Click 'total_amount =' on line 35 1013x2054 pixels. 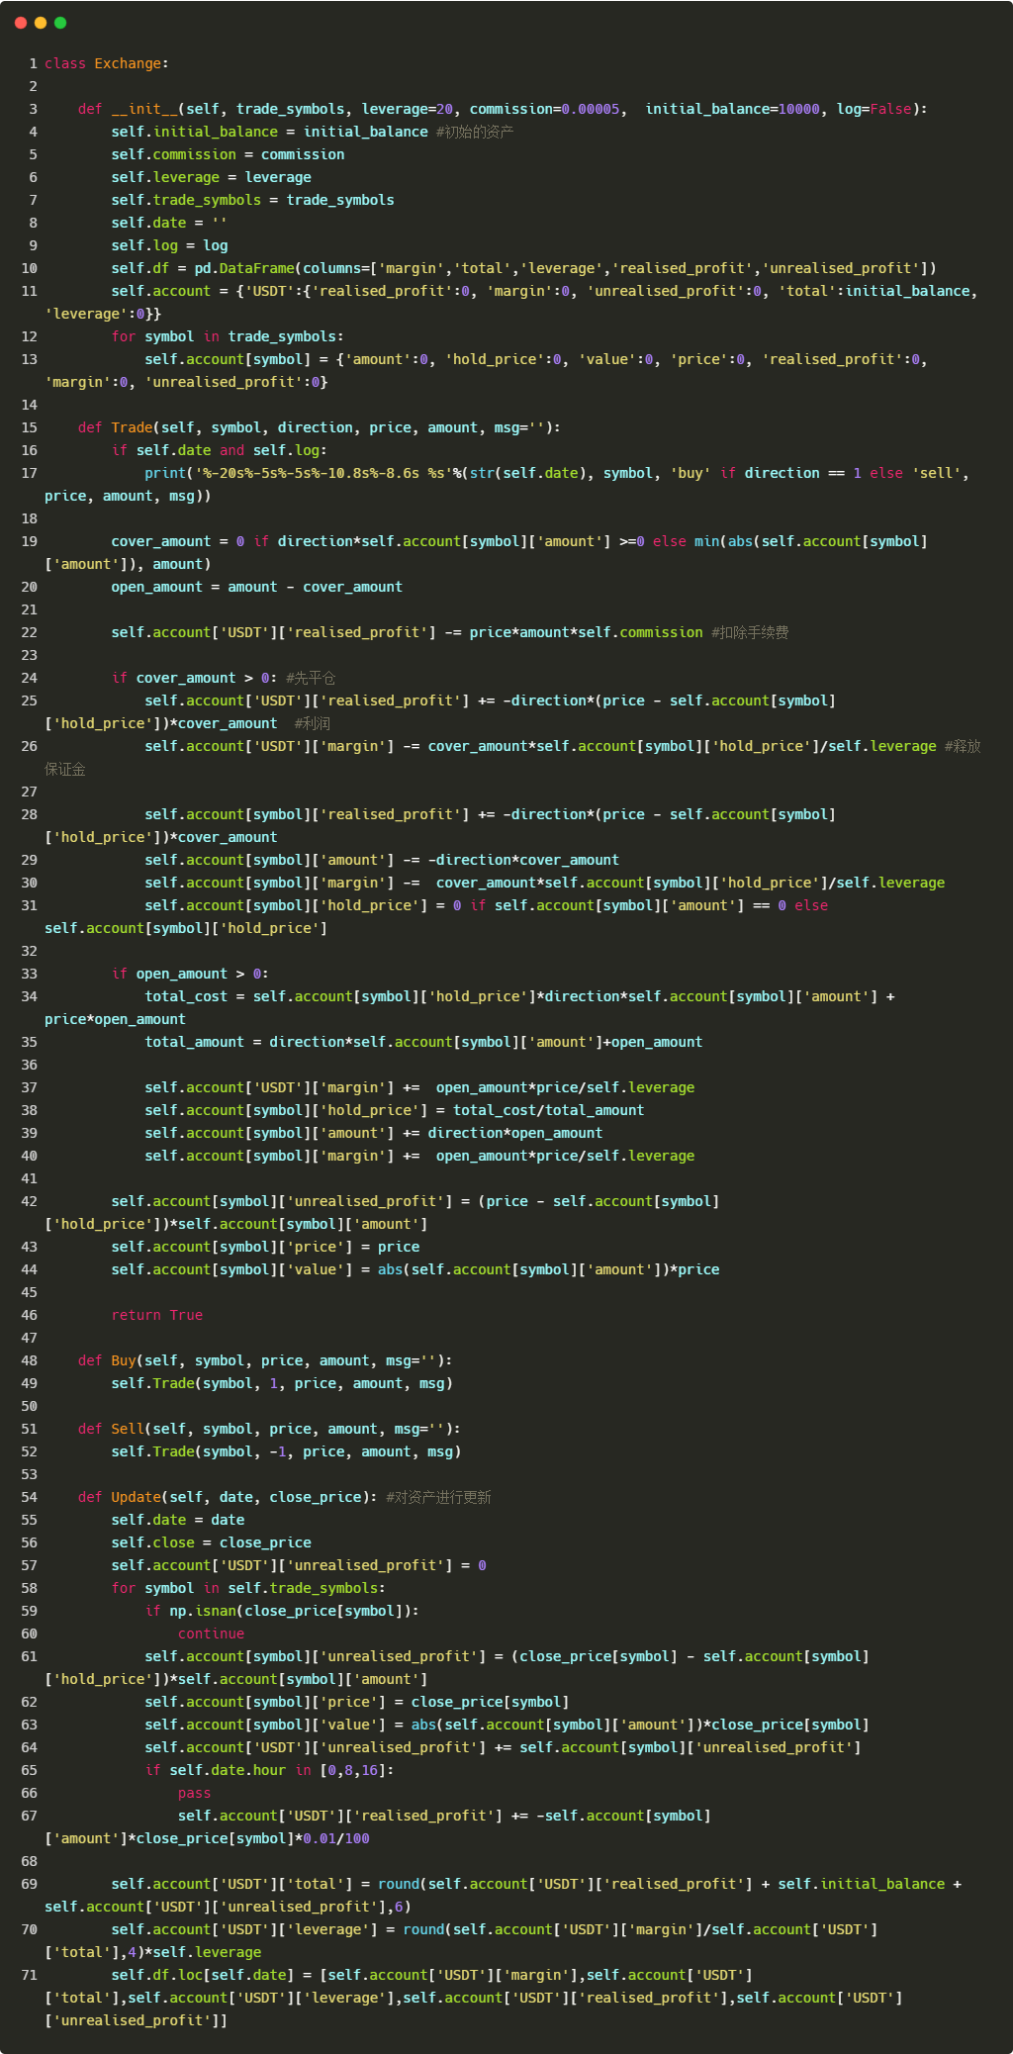click(x=203, y=1042)
